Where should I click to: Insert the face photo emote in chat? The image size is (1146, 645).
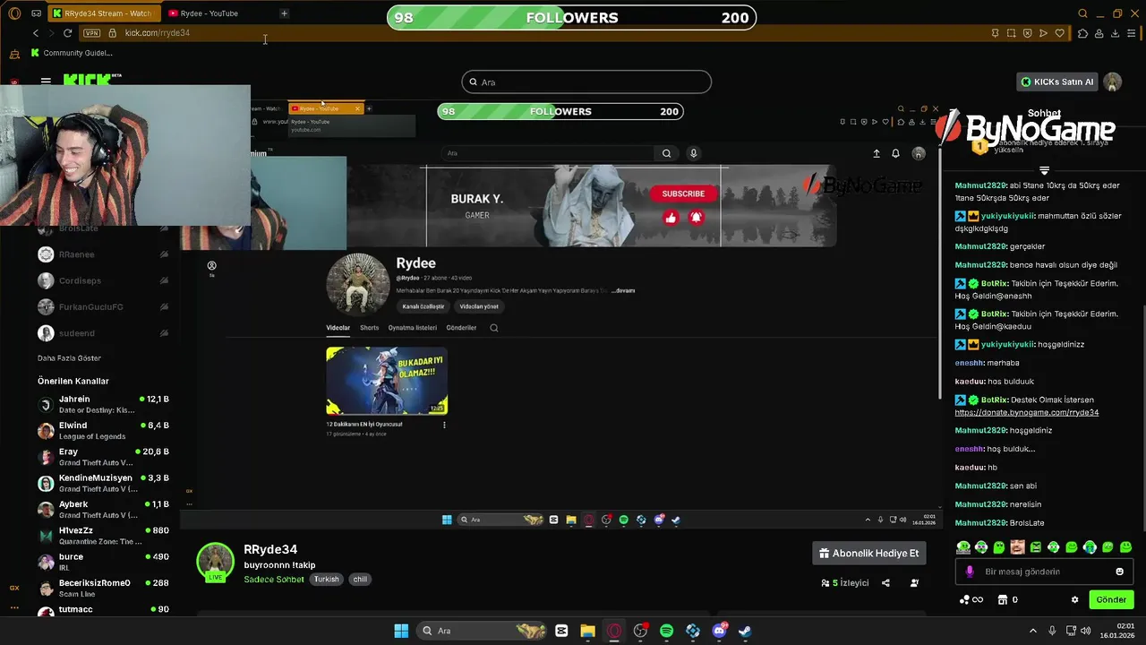(1017, 547)
